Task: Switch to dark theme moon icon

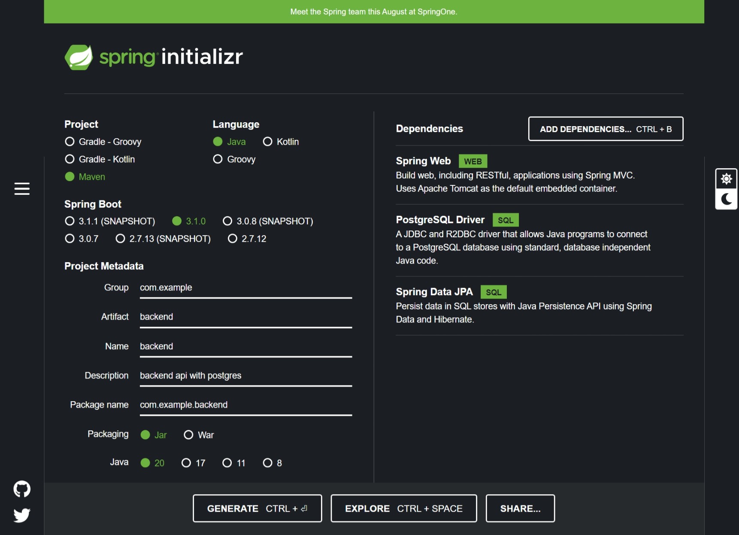Action: point(726,199)
